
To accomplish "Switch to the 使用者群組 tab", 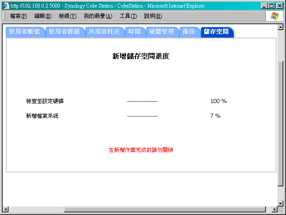I will (65, 32).
